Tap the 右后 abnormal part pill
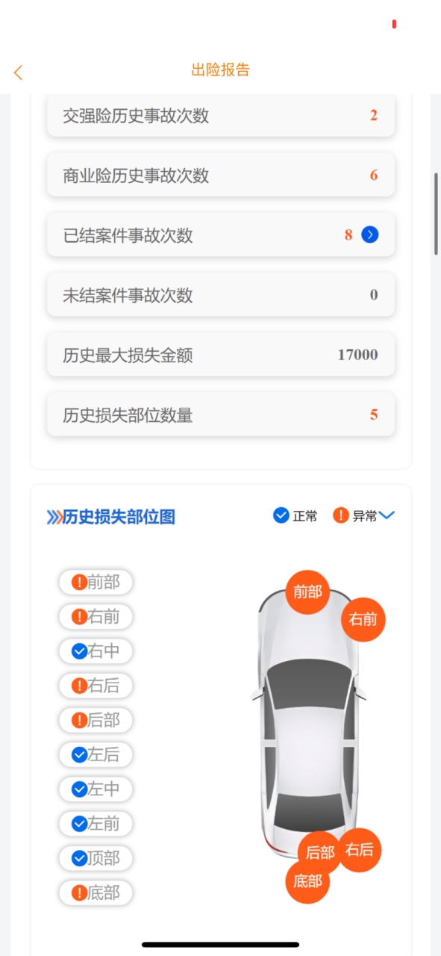The width and height of the screenshot is (441, 956). click(x=96, y=686)
